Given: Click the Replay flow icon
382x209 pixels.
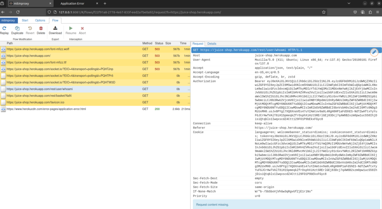Looking at the screenshot, I should click(x=4, y=28).
